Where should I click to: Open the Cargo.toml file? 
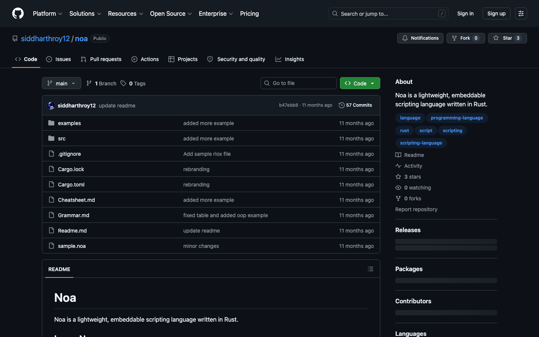point(71,185)
